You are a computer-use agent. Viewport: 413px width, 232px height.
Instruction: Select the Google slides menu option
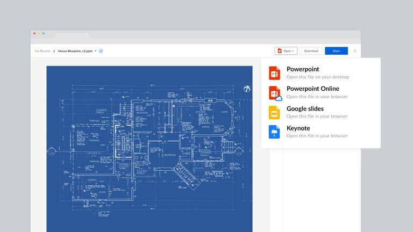coord(305,108)
